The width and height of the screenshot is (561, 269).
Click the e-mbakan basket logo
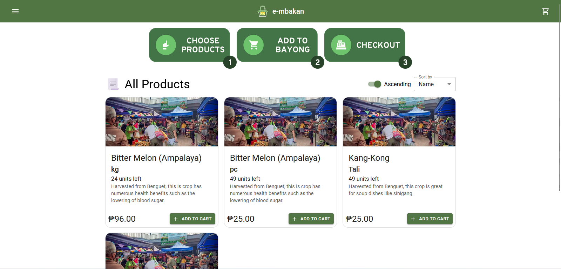click(x=262, y=11)
